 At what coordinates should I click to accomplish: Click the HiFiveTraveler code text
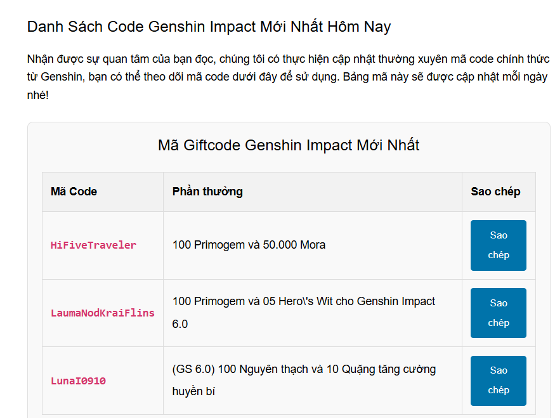tap(93, 245)
